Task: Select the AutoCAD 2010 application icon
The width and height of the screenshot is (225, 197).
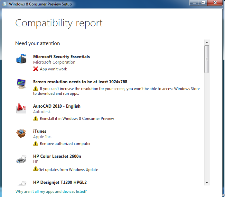Action: (x=21, y=109)
